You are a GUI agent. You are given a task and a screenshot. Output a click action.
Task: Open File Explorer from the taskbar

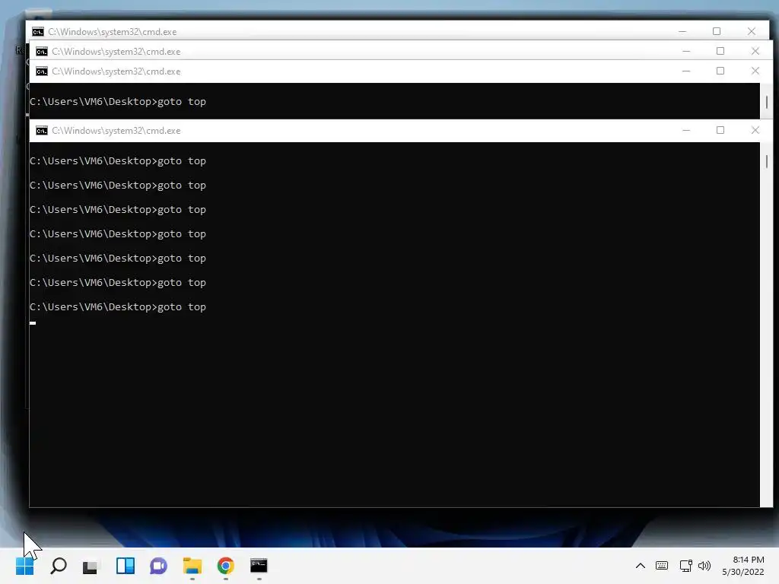[192, 566]
